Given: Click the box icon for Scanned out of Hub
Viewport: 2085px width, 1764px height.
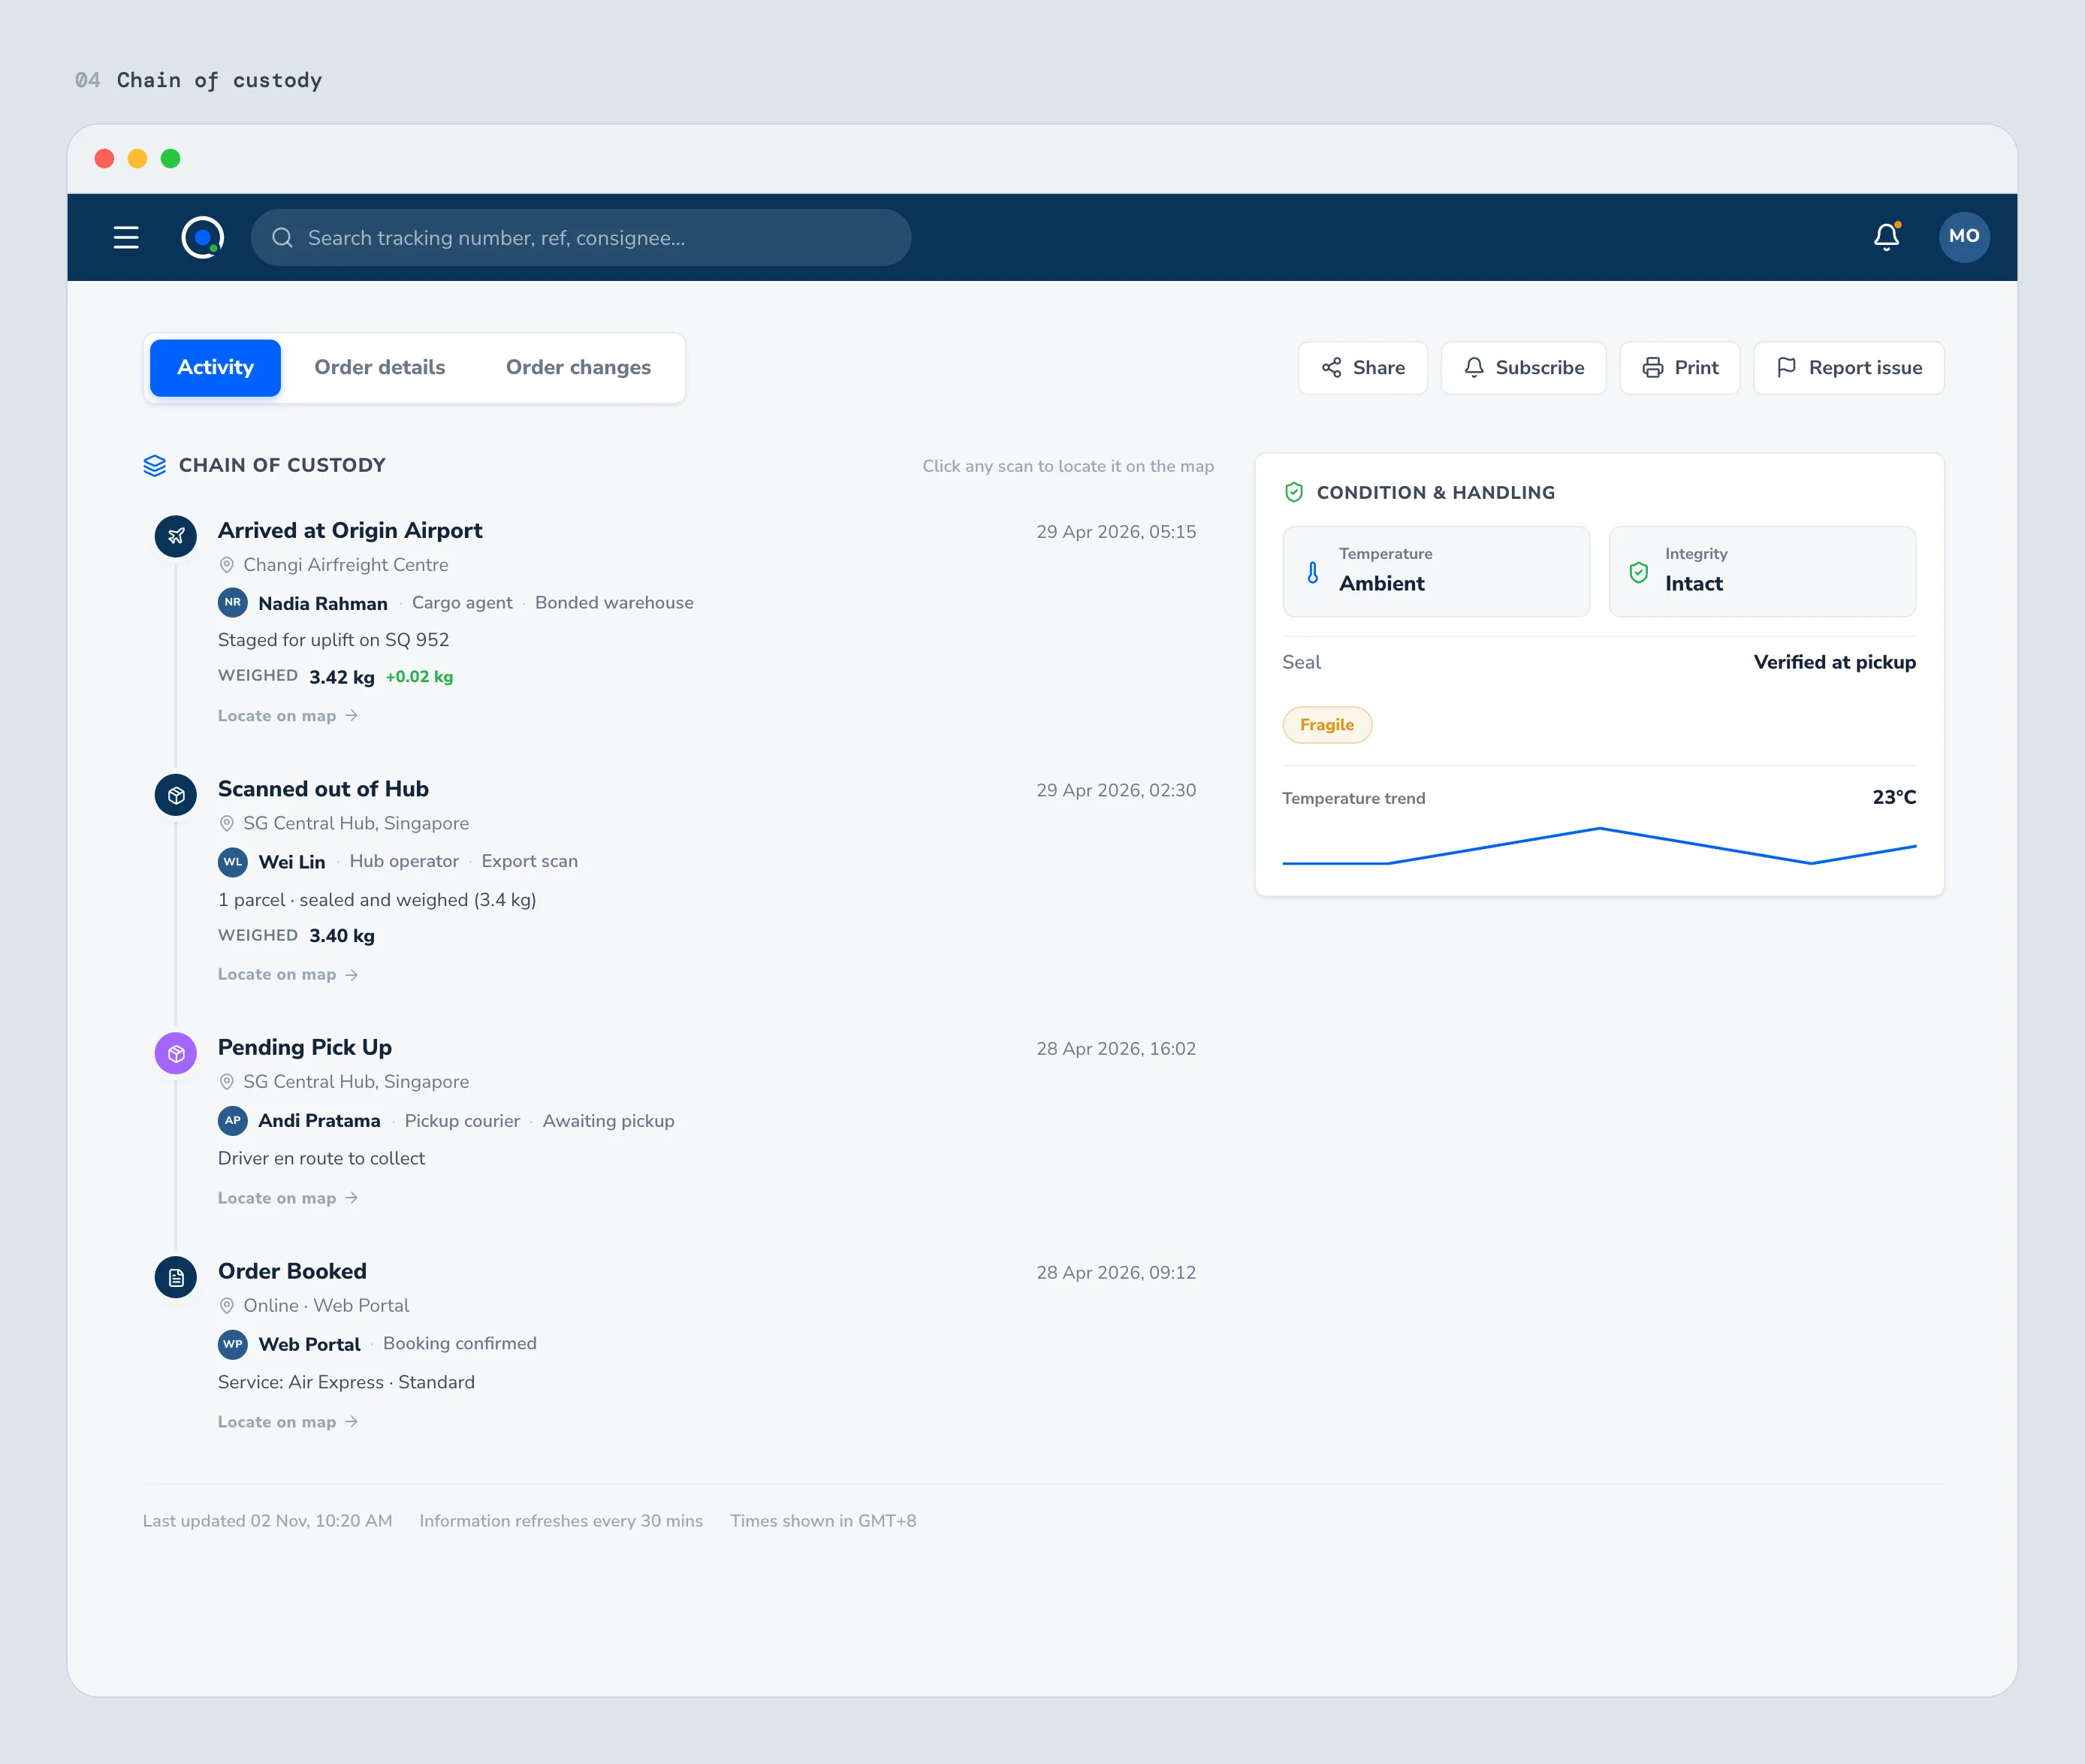Looking at the screenshot, I should point(176,795).
